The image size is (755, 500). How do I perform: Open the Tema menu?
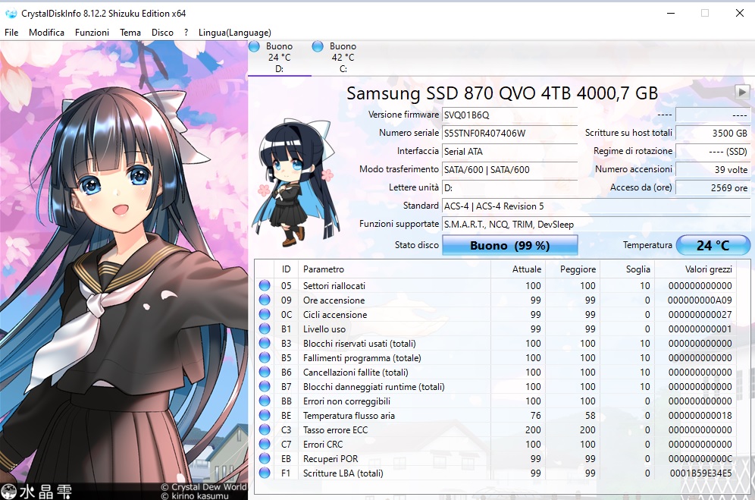tap(130, 33)
